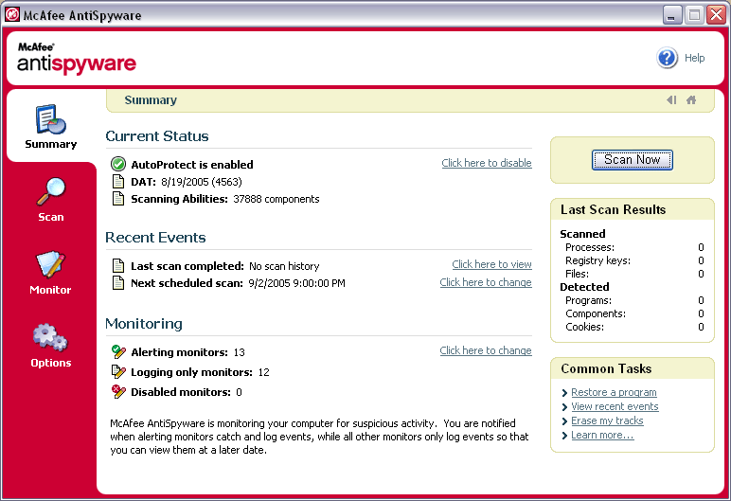731x501 pixels.
Task: Click the arrow beside View recent events
Action: tap(564, 407)
